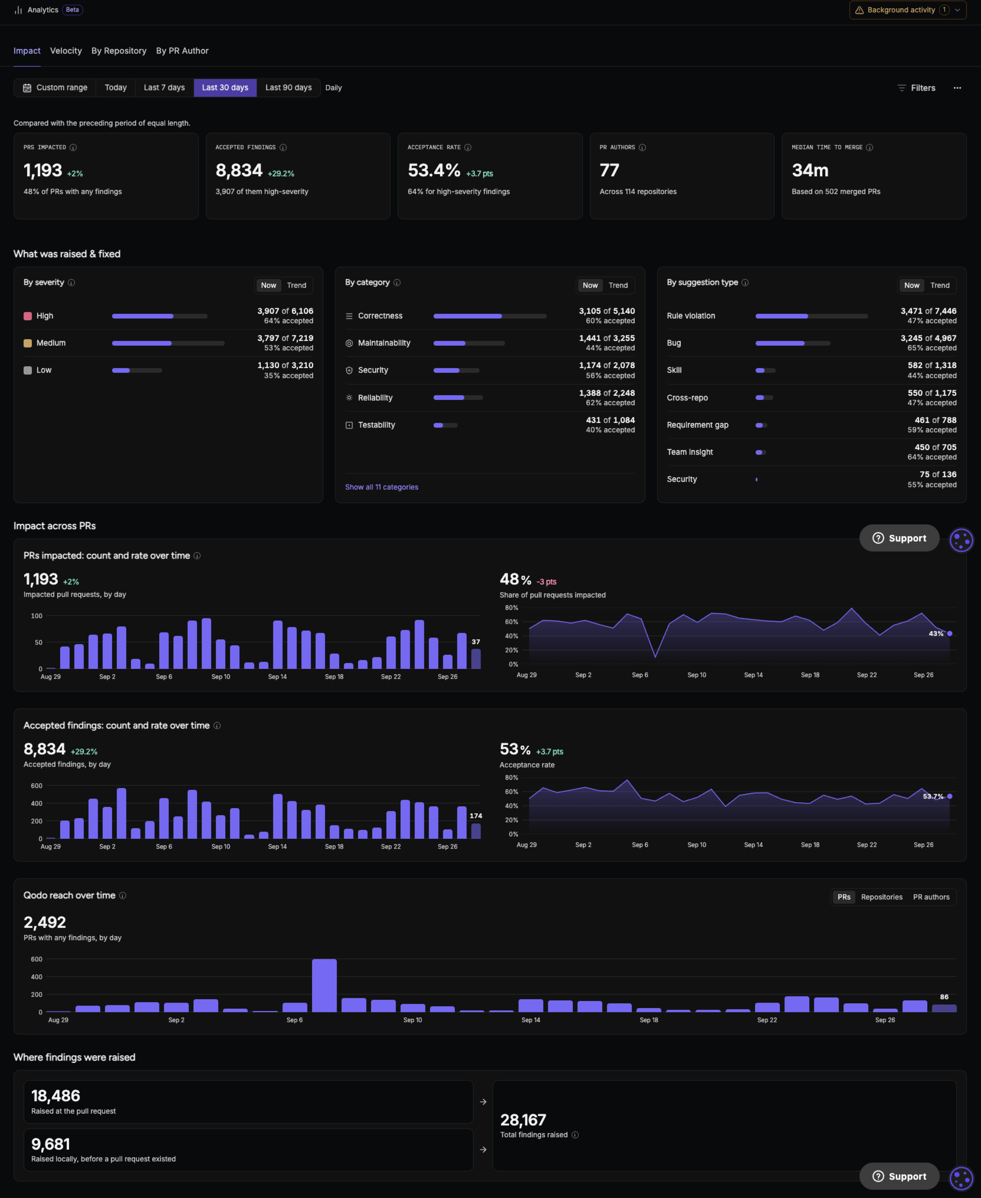Viewport: 981px width, 1198px height.
Task: Click the info icon next to Accepted Findings
Action: tap(283, 147)
